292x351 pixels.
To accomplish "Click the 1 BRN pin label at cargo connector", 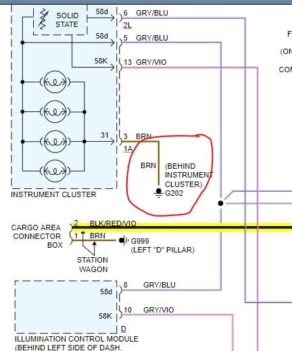I will click(90, 236).
